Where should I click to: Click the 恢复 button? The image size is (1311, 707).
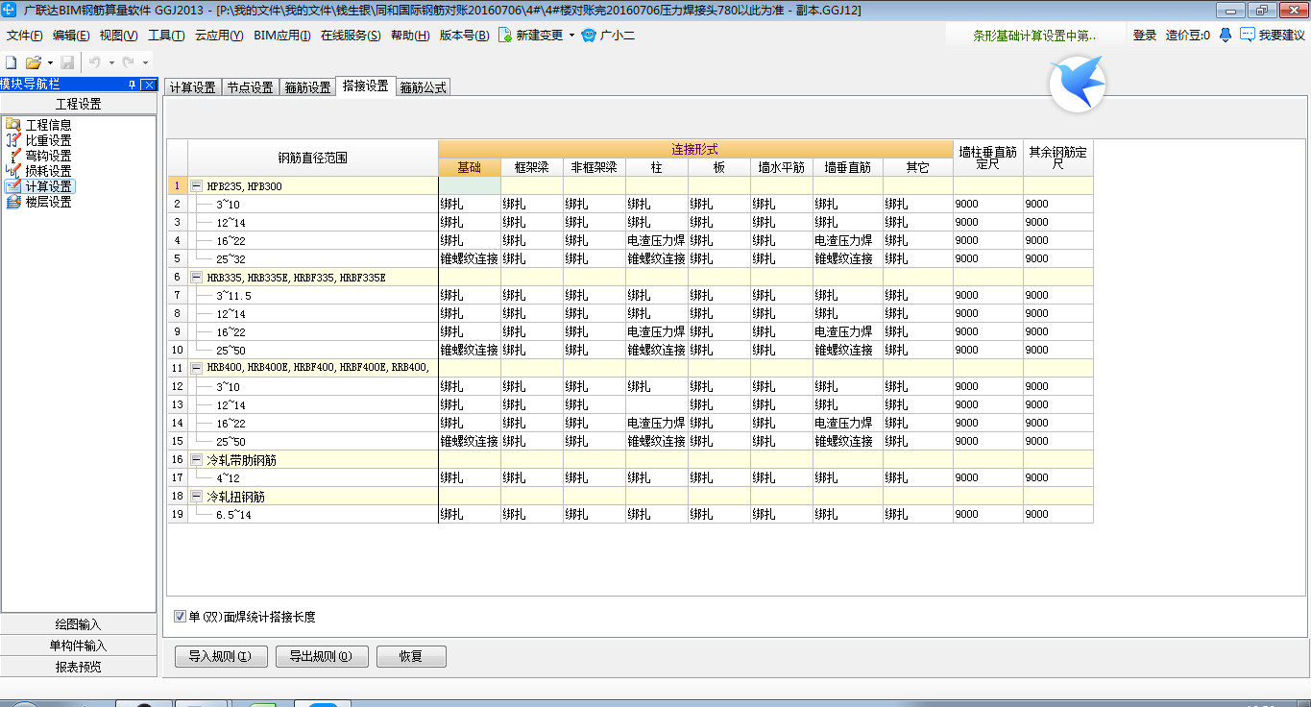[411, 657]
